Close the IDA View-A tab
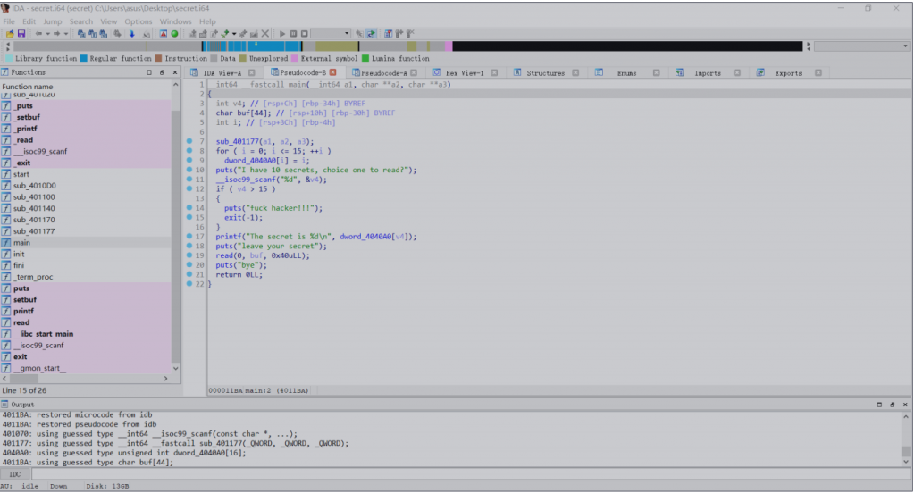 coord(251,73)
